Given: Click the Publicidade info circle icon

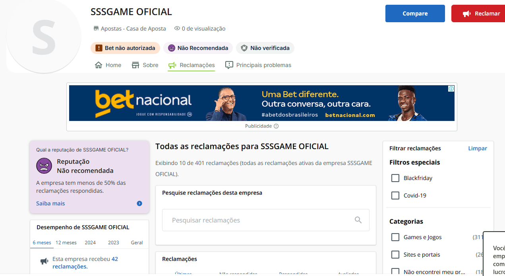Looking at the screenshot, I should tap(276, 126).
